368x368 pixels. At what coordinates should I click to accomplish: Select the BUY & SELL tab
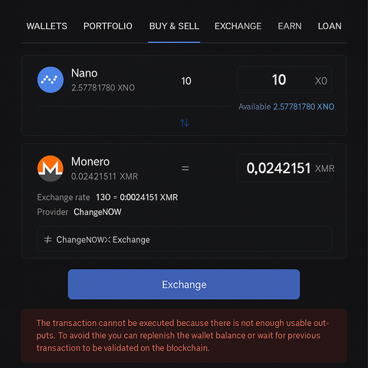174,26
